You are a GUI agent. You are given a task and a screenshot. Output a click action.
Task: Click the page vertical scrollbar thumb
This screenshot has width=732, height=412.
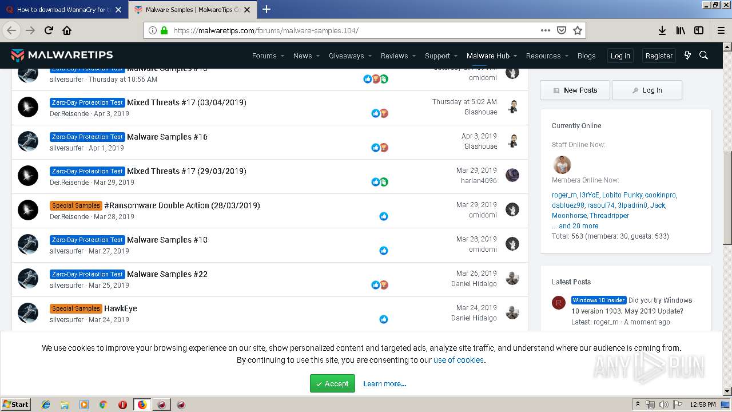727,198
